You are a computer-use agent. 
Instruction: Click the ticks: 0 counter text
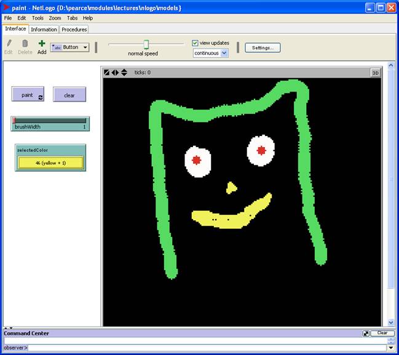click(x=143, y=73)
